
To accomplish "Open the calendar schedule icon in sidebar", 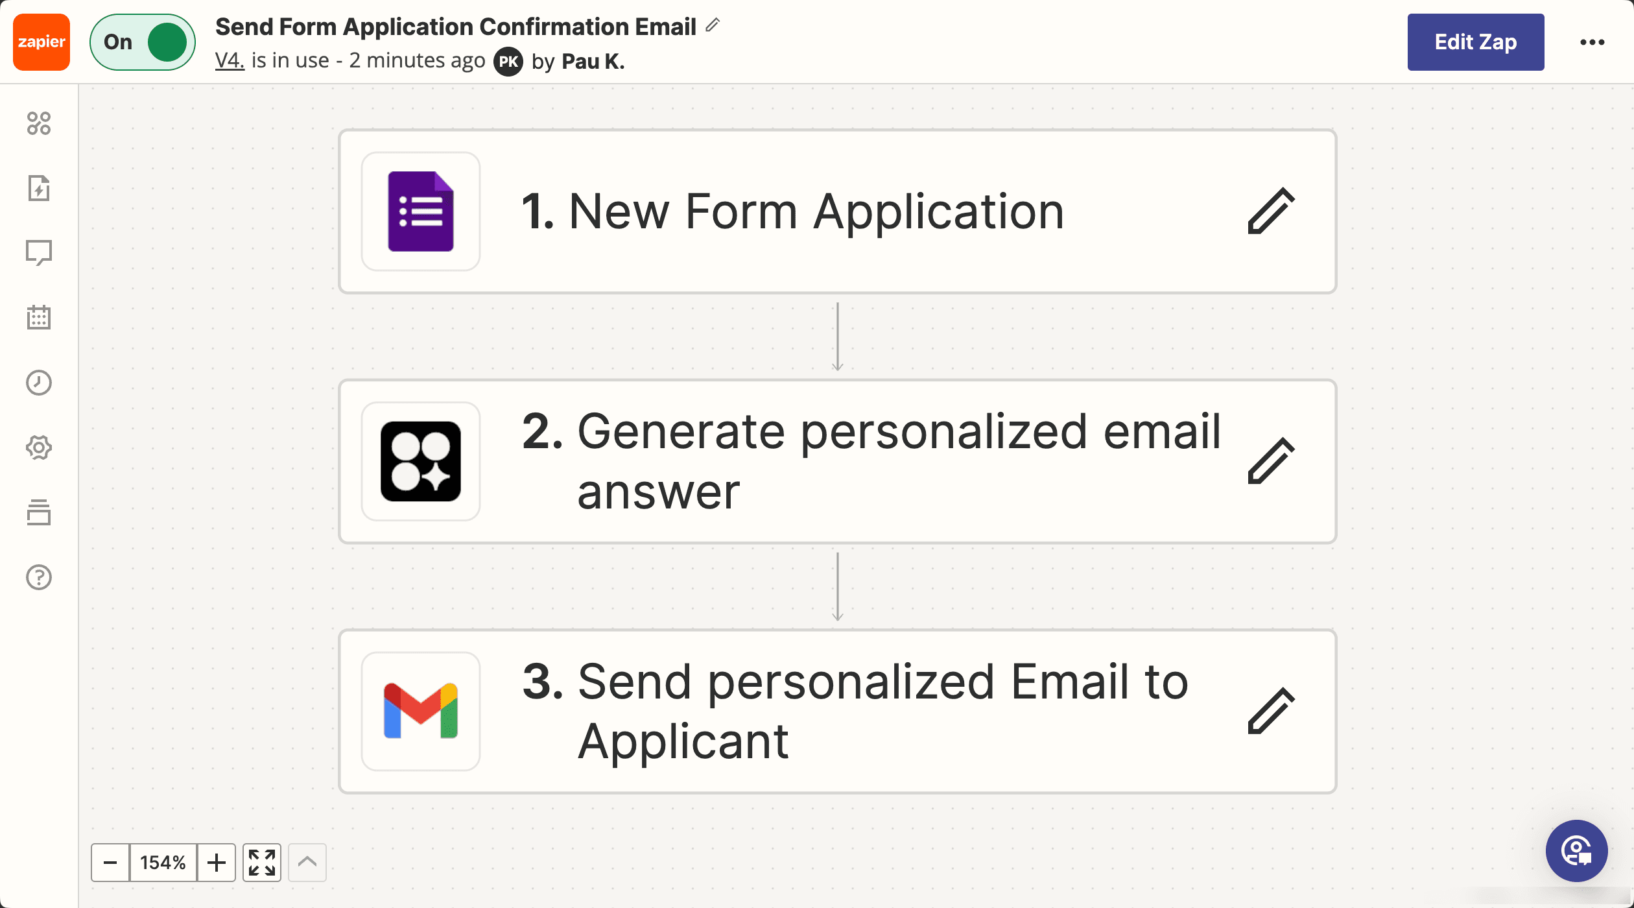I will [x=40, y=318].
